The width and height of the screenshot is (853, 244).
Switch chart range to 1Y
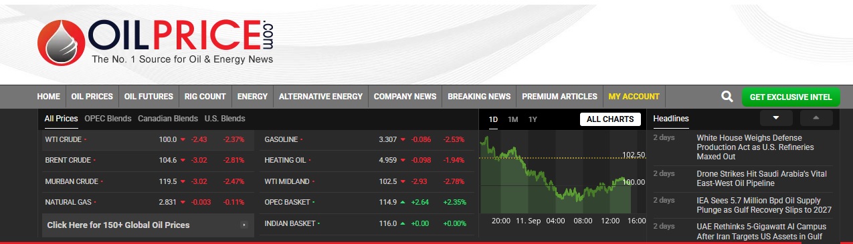coord(533,119)
